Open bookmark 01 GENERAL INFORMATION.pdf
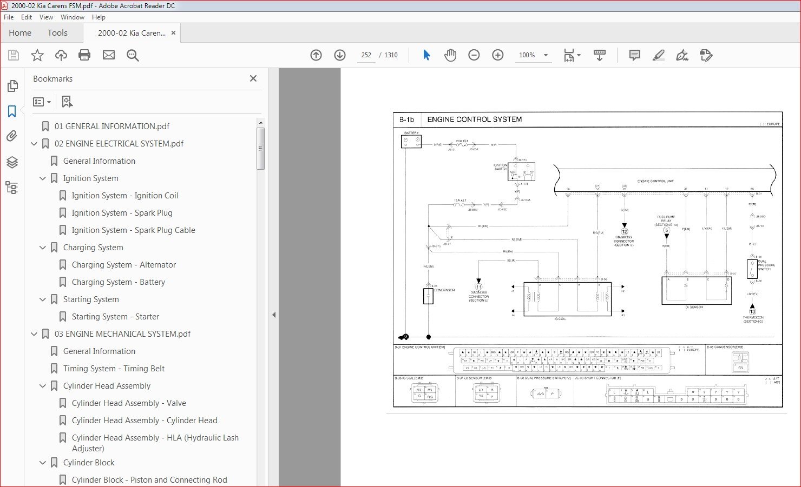The image size is (801, 487). [x=112, y=126]
